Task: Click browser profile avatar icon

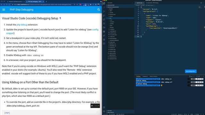Action: (98, 4)
